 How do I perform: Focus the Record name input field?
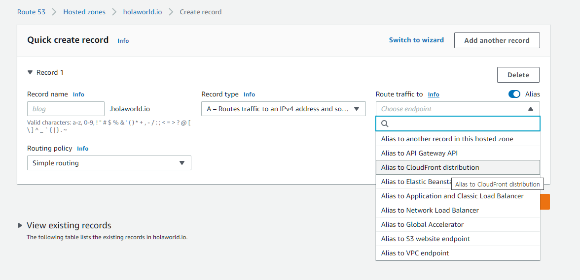[66, 109]
